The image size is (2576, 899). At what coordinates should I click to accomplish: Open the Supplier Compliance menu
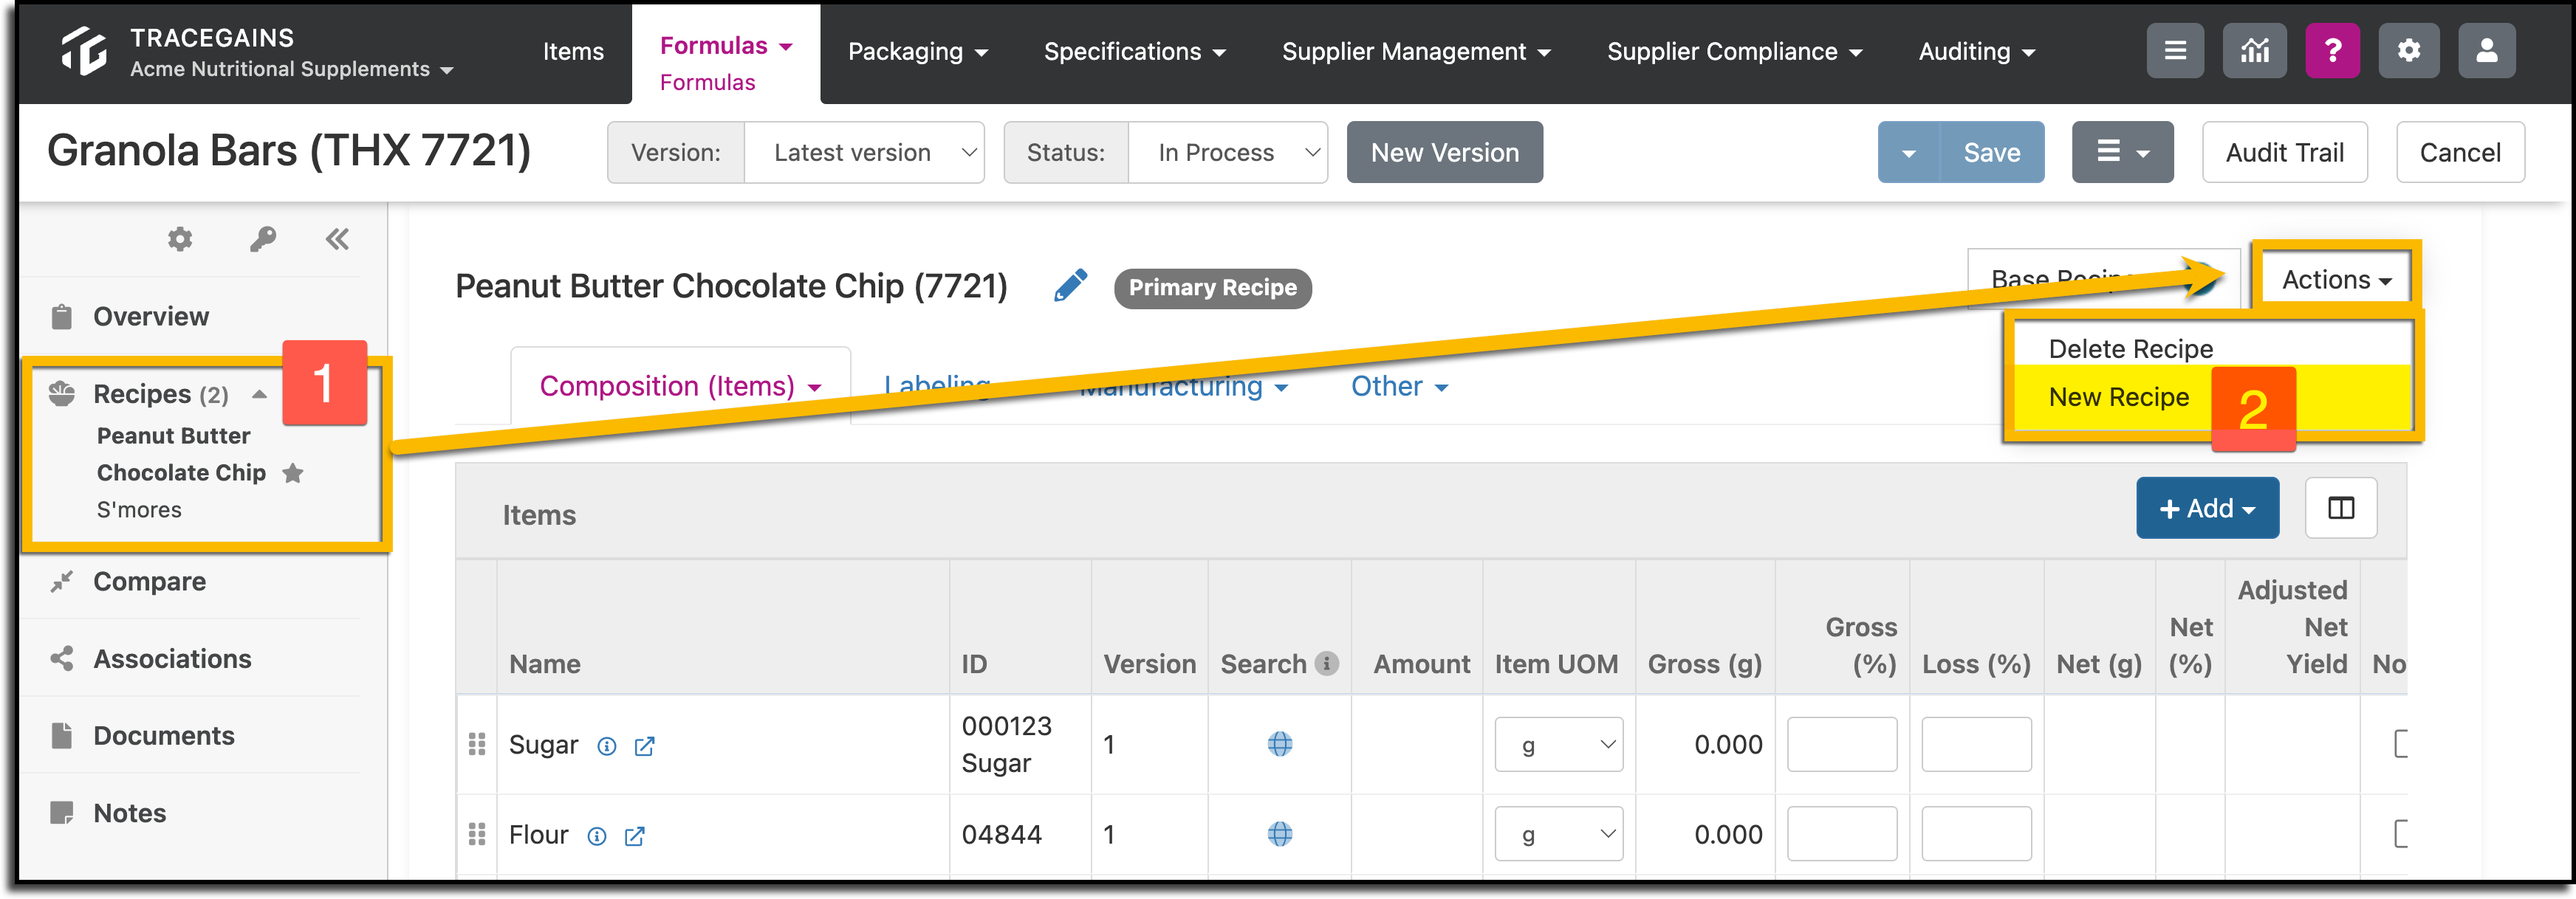(x=1734, y=52)
